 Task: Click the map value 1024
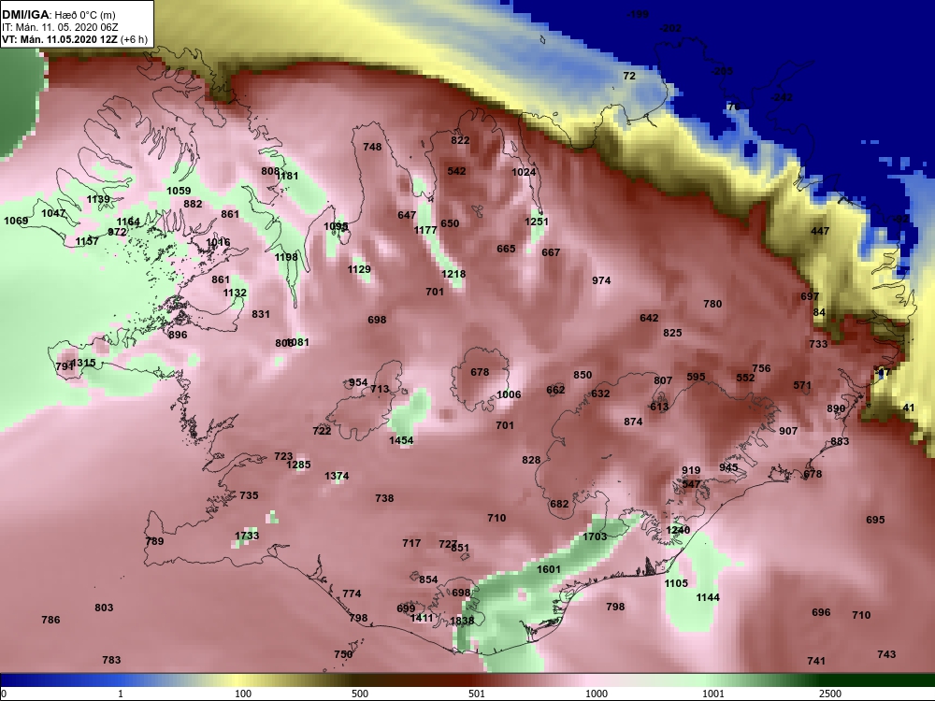pyautogui.click(x=524, y=172)
